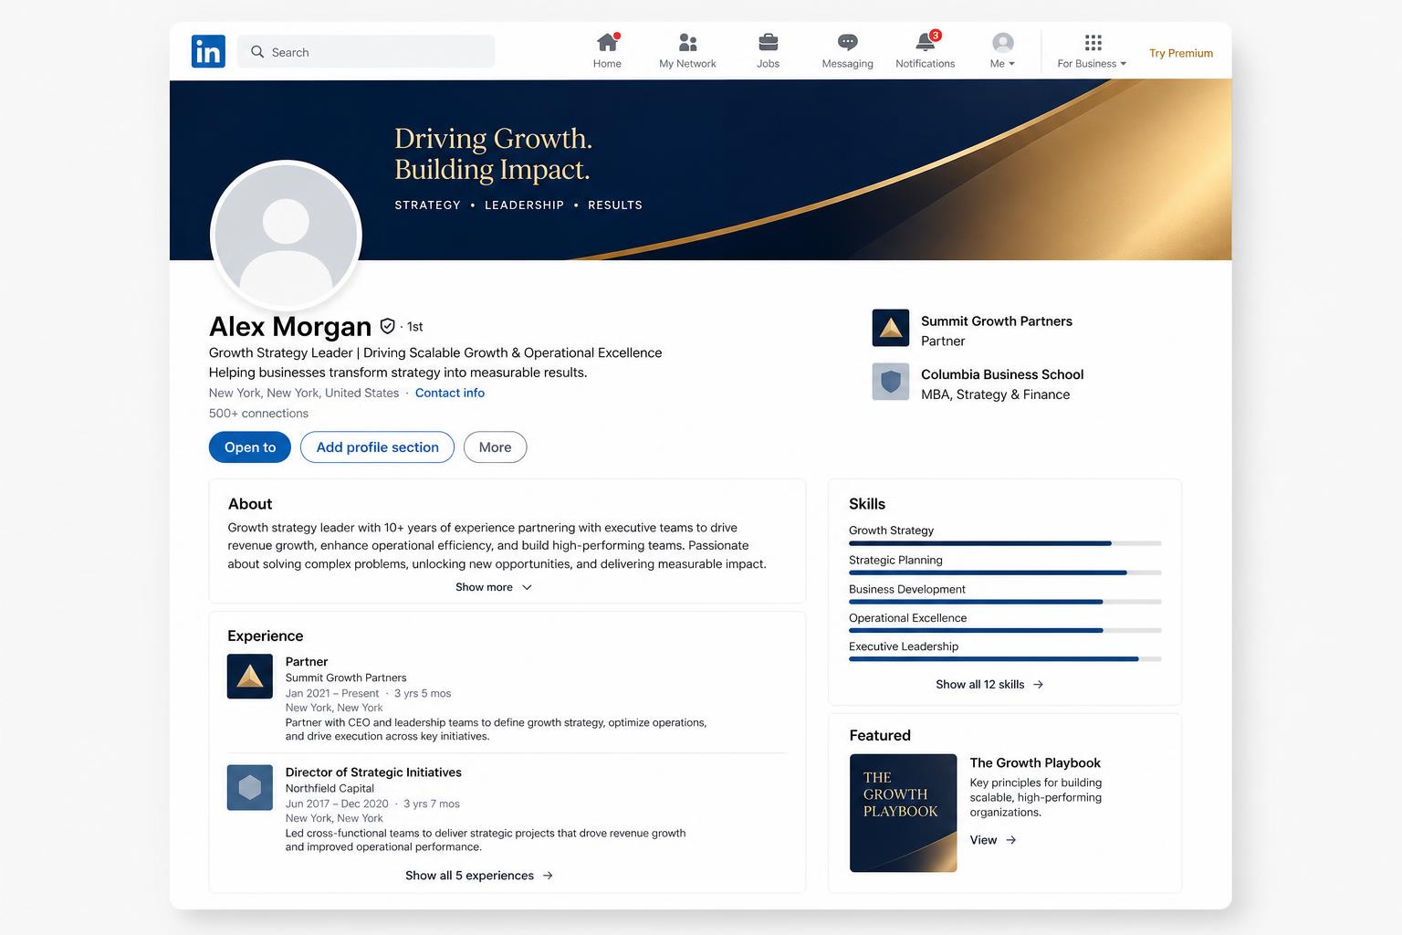Click The Growth Playbook title text
1402x935 pixels.
[x=1035, y=763]
